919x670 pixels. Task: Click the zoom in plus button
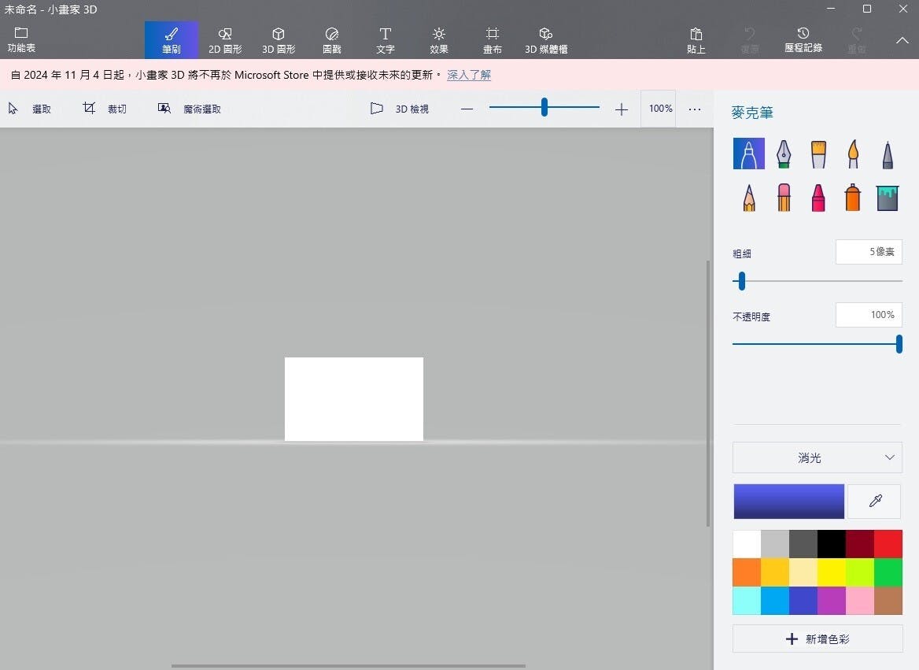622,109
